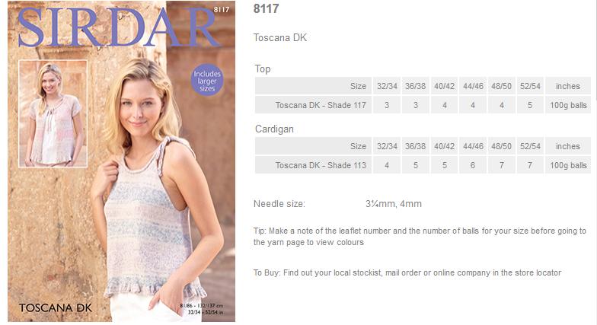Click the main tank top cover image
Image resolution: width=597 pixels, height=325 pixels.
[x=122, y=161]
